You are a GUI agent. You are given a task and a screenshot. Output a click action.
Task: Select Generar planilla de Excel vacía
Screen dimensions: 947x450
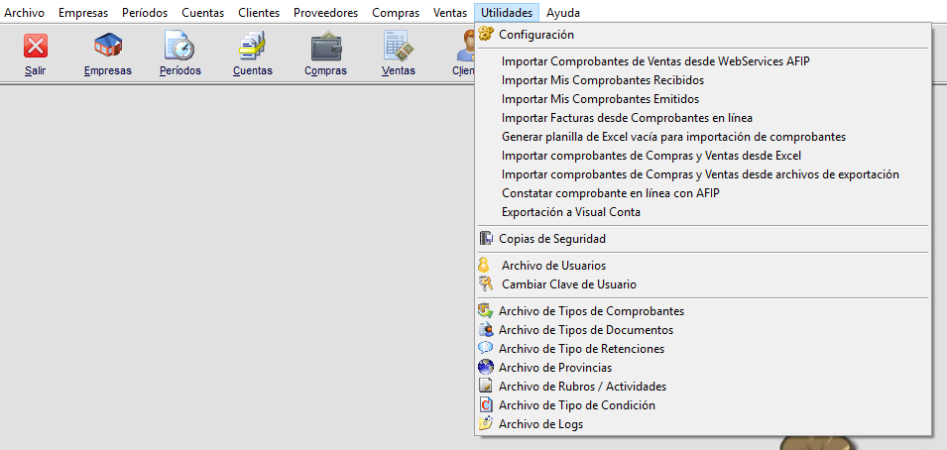pos(673,137)
